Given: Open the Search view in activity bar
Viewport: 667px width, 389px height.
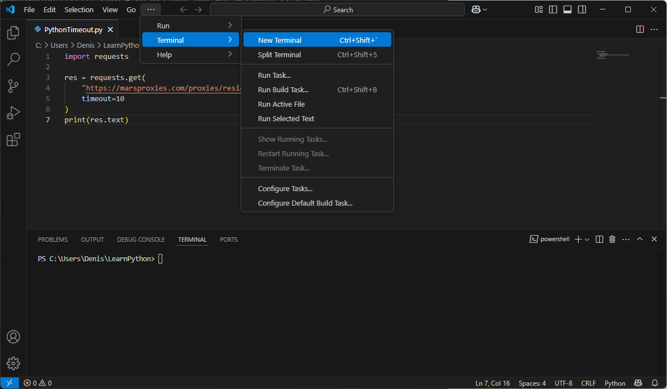Looking at the screenshot, I should coord(13,59).
